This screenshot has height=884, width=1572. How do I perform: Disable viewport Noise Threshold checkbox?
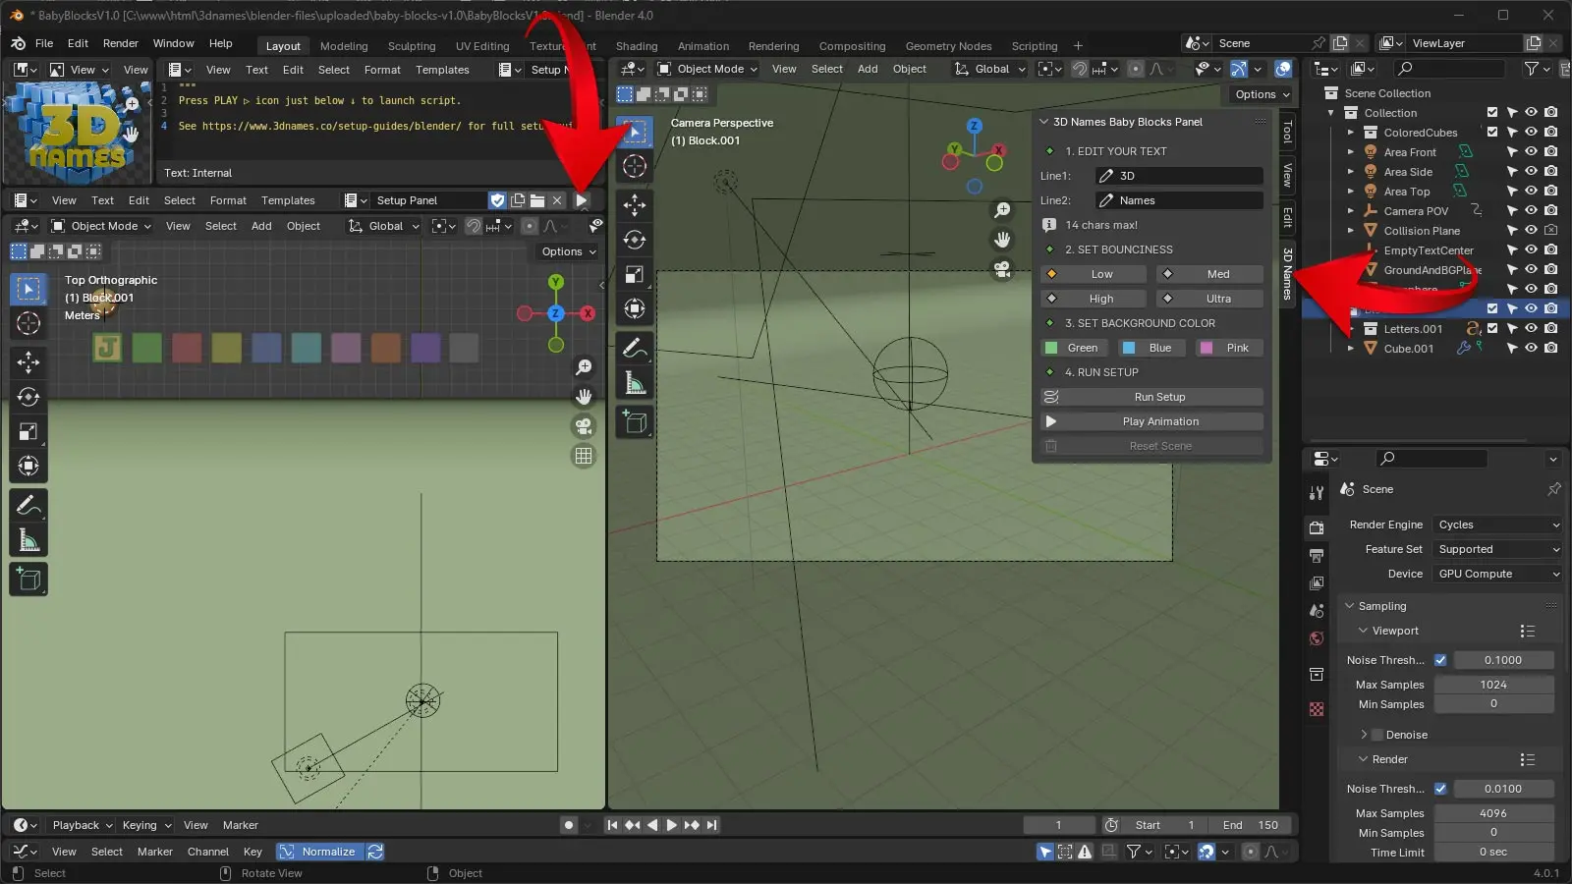point(1440,660)
